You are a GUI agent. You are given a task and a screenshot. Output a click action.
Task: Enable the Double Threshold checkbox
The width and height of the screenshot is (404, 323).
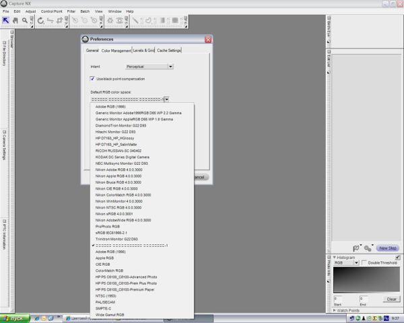click(364, 262)
